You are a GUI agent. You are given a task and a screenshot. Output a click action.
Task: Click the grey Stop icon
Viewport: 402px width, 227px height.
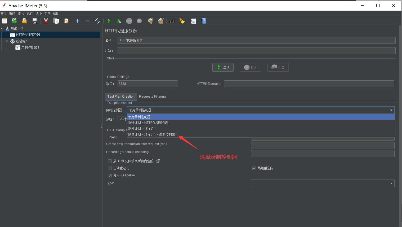(129, 21)
